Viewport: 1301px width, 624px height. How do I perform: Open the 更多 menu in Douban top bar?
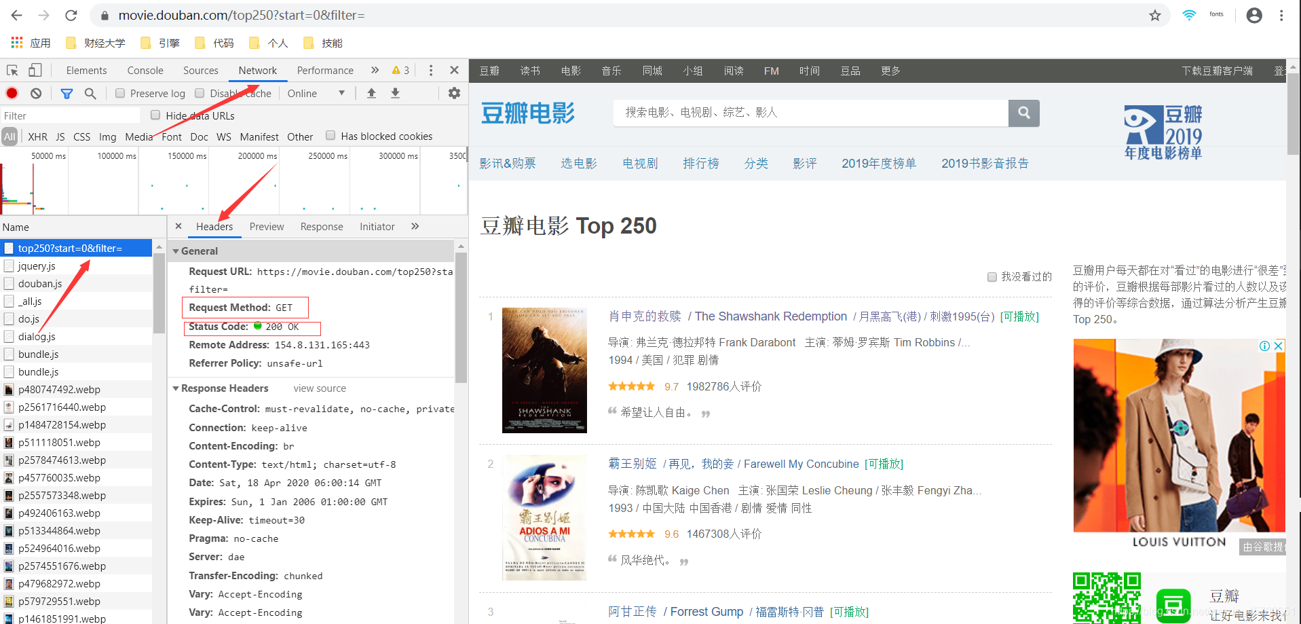click(890, 71)
